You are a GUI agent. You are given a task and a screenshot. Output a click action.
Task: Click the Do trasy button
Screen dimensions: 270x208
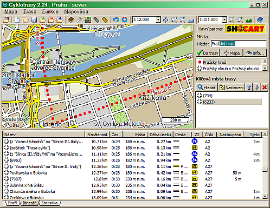pyautogui.click(x=208, y=53)
